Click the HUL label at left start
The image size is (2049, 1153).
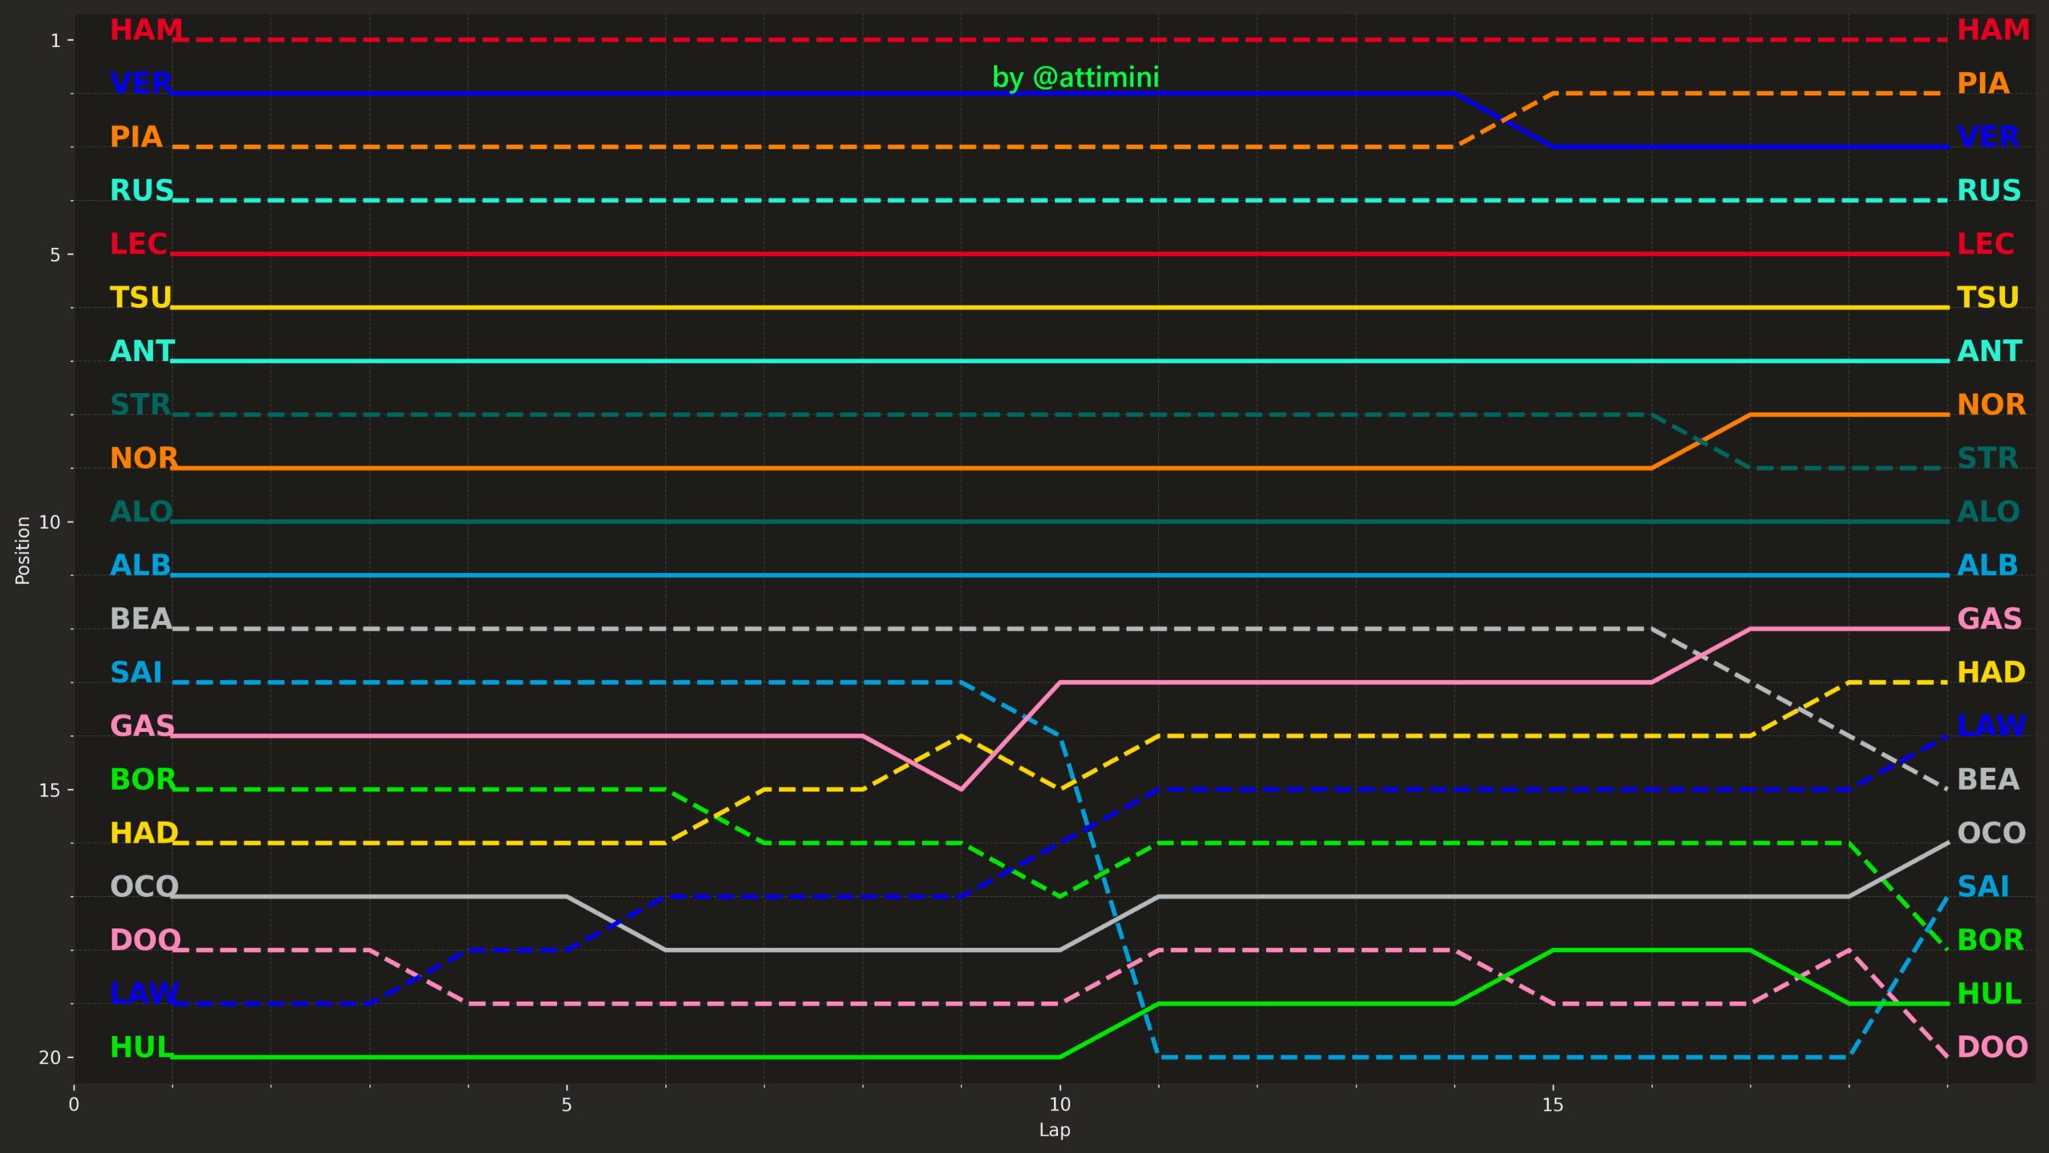click(x=141, y=1047)
